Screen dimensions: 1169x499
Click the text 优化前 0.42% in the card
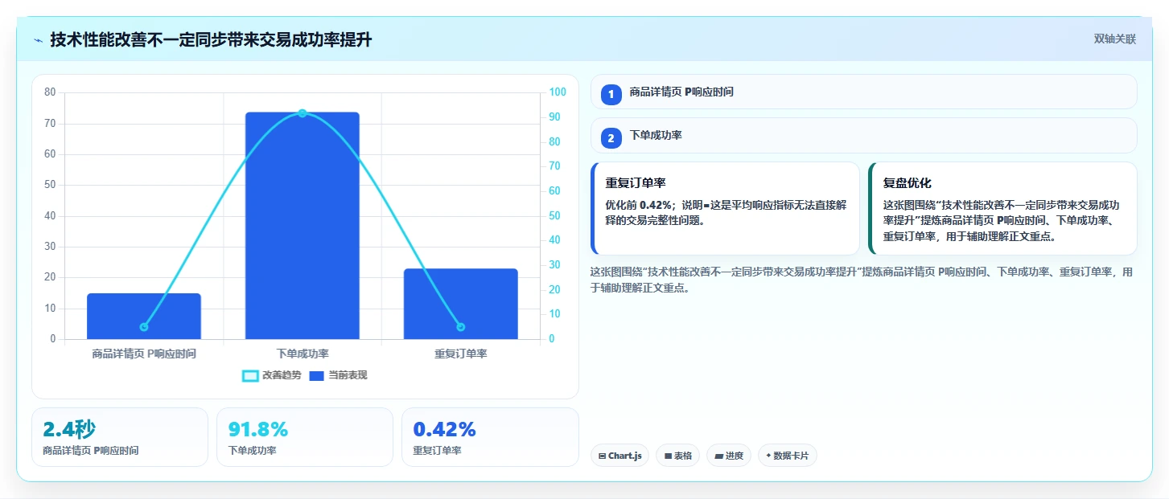coord(640,205)
